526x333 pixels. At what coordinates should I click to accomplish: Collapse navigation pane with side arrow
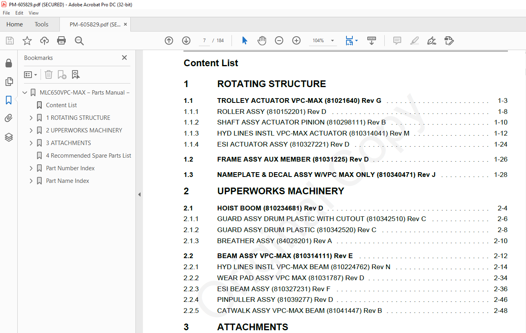[x=139, y=194]
